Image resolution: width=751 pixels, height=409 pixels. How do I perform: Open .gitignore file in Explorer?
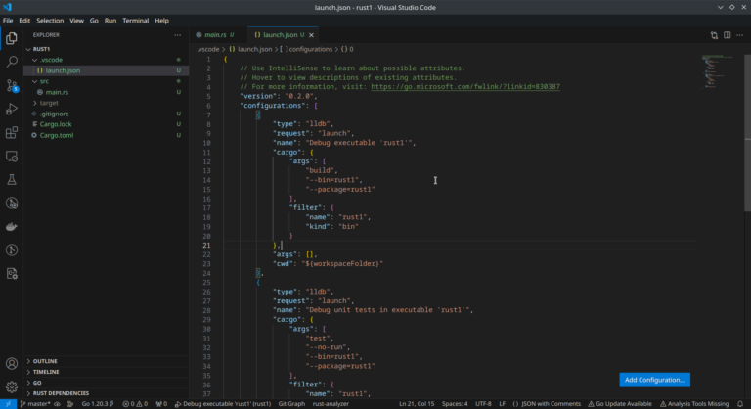[107, 114]
